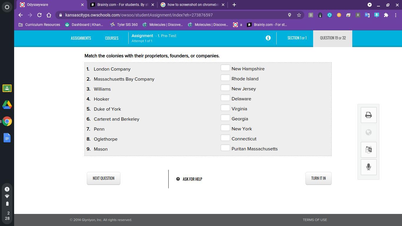This screenshot has height=226, width=402.
Task: Click the location permission icon in address bar
Action: tap(290, 15)
